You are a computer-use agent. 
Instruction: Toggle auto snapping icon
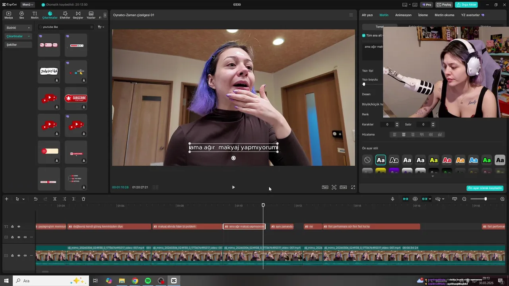415,199
